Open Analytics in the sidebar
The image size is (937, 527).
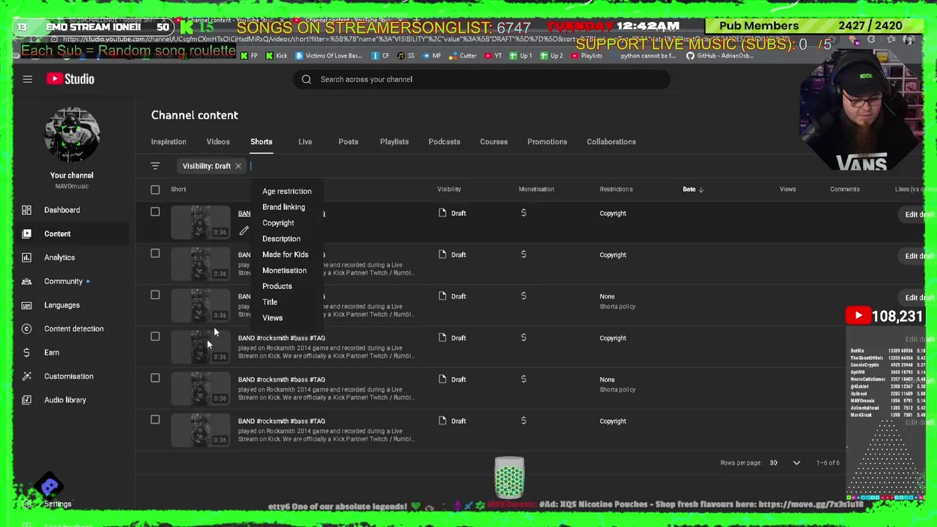click(x=59, y=258)
